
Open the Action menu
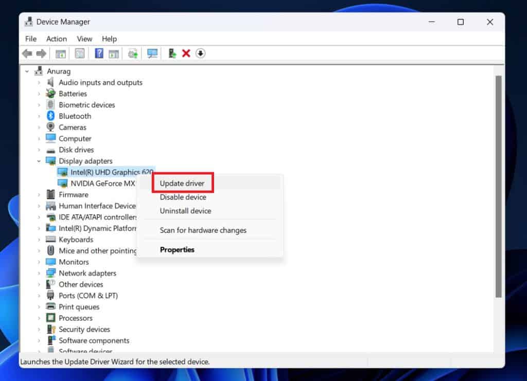point(56,39)
